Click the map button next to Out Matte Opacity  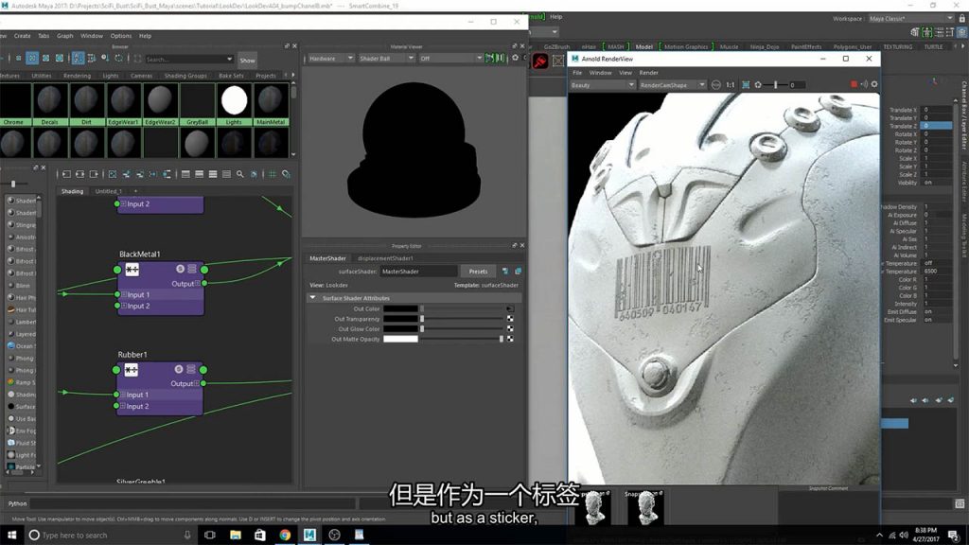(510, 339)
